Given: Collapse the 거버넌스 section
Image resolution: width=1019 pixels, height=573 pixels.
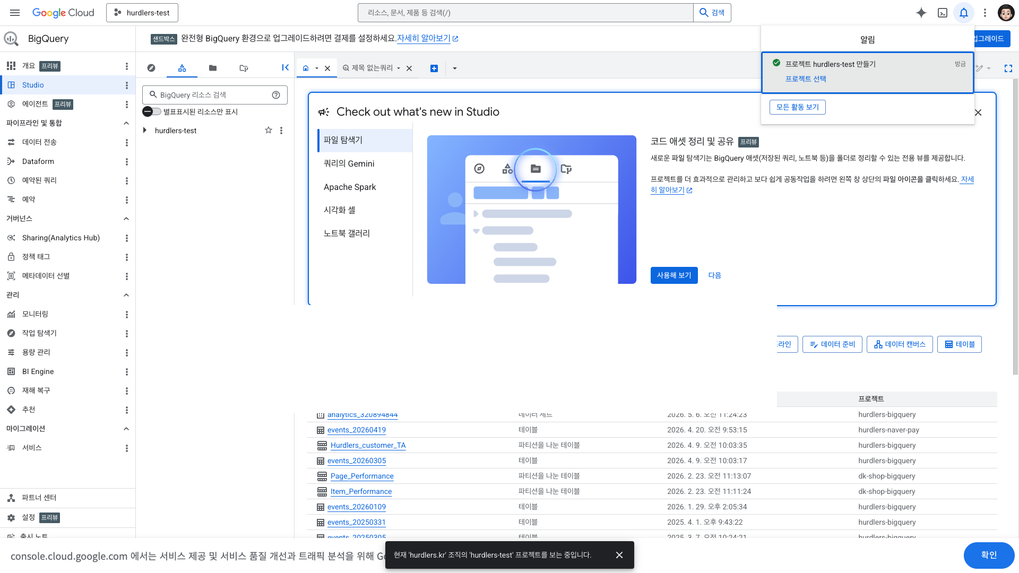Looking at the screenshot, I should click(126, 219).
